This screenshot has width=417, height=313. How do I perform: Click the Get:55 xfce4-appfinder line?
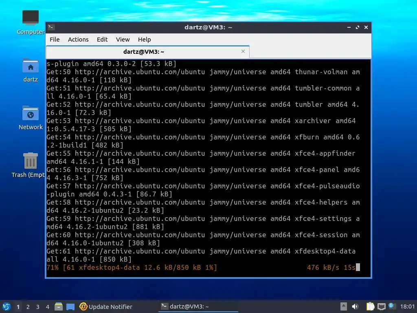[x=201, y=157]
